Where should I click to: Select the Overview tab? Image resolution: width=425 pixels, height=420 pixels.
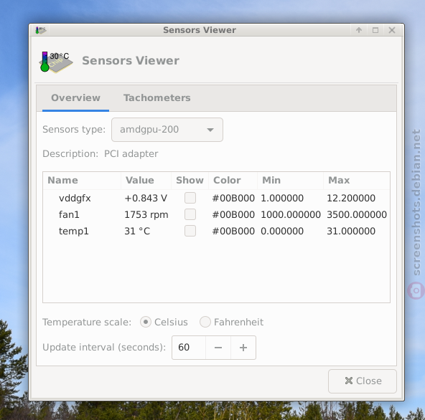[75, 97]
